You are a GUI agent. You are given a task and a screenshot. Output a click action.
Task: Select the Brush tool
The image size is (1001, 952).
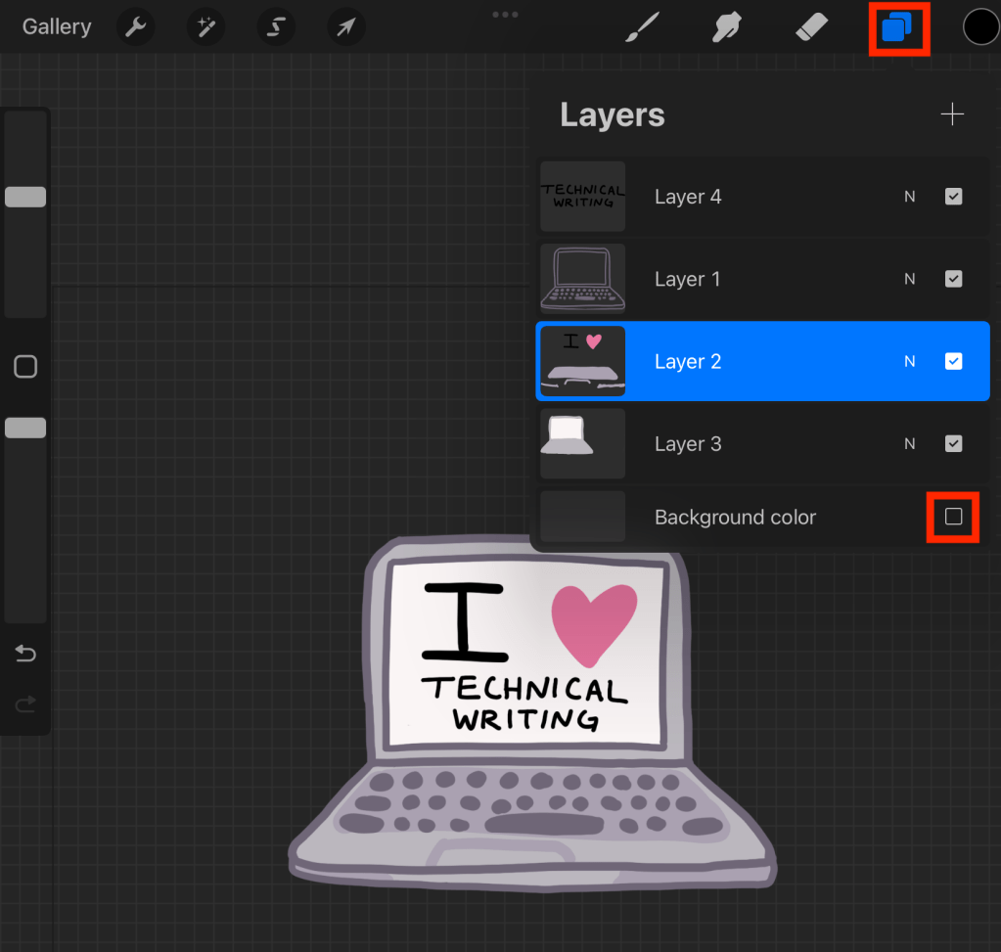tap(642, 27)
